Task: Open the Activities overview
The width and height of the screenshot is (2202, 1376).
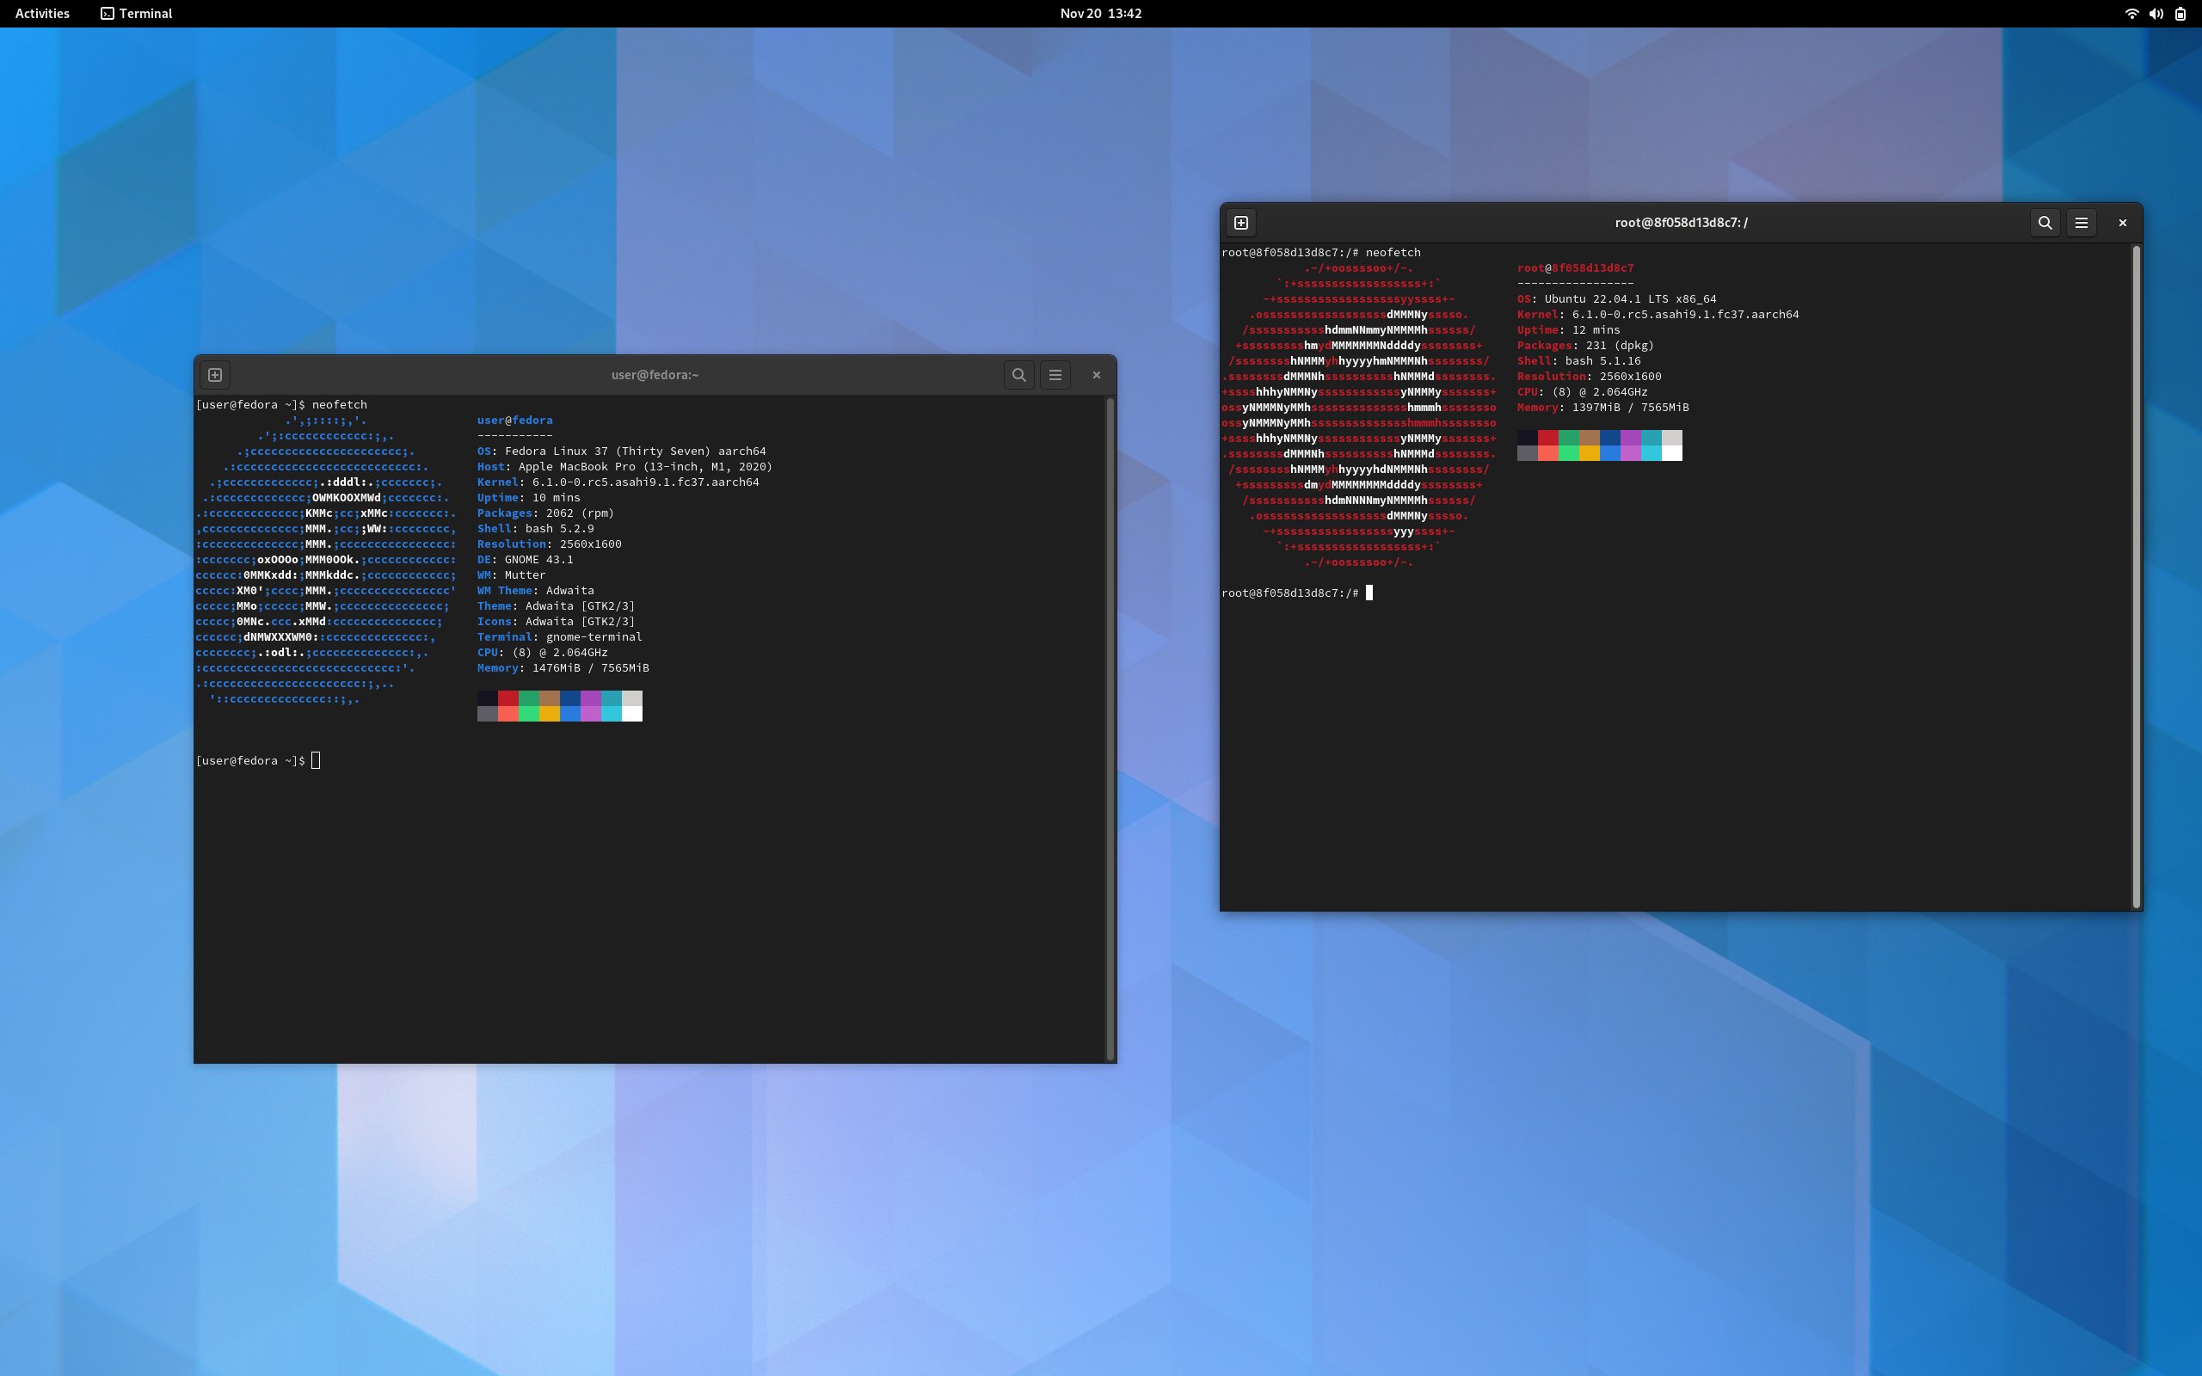Action: click(x=43, y=14)
